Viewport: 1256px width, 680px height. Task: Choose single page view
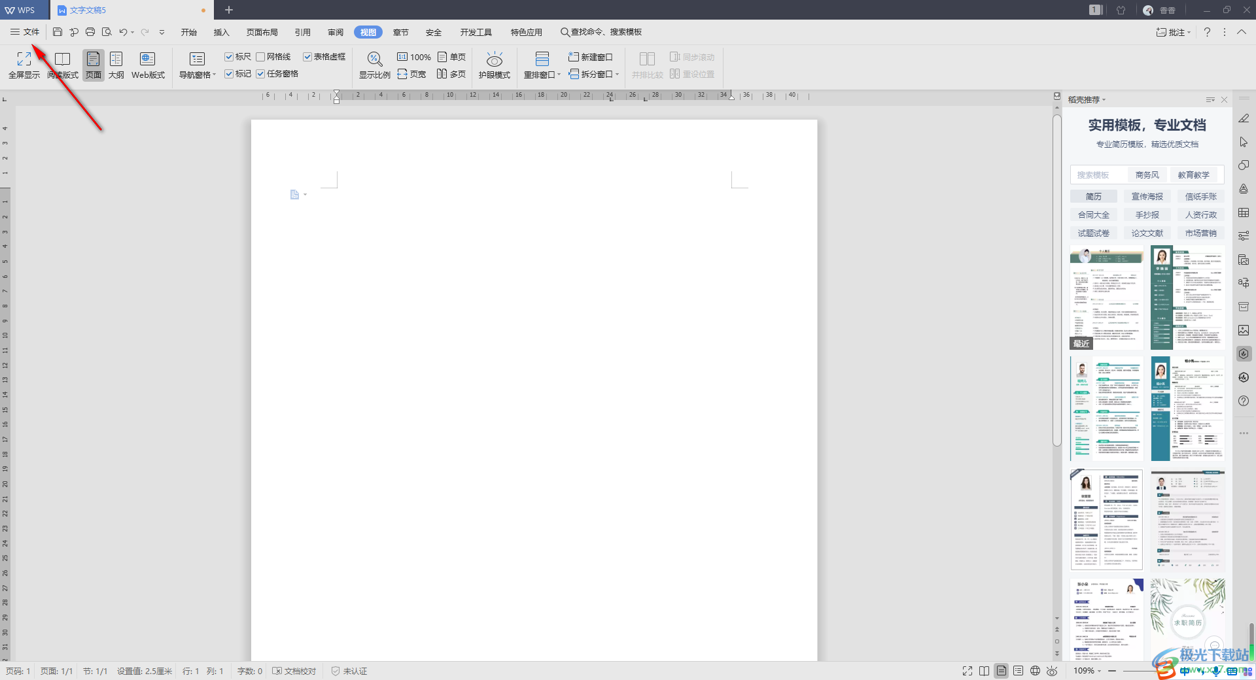(x=451, y=58)
